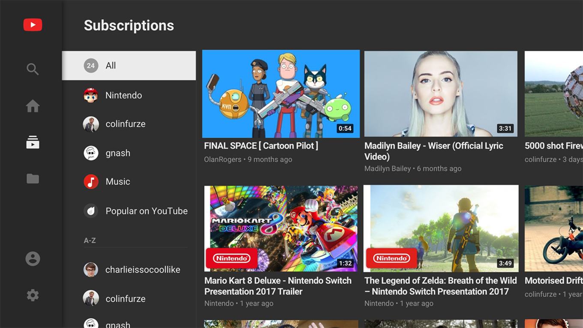Click 'Nintendo • 1 year ago' under Zelda

[399, 304]
